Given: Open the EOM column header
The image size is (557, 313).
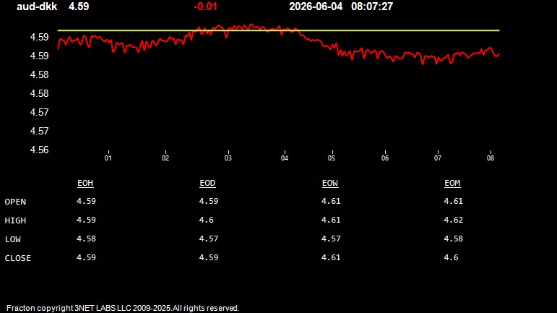Looking at the screenshot, I should (452, 183).
